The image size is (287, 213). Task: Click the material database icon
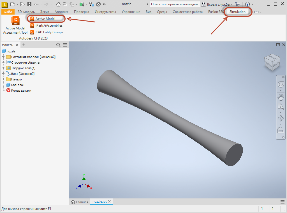click(x=92, y=4)
